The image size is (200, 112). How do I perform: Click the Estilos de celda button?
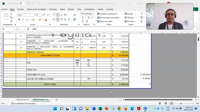click(x=105, y=21)
